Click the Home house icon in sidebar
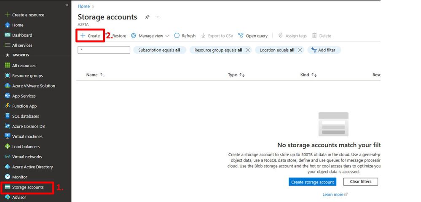This screenshot has width=421, height=202. coord(8,25)
